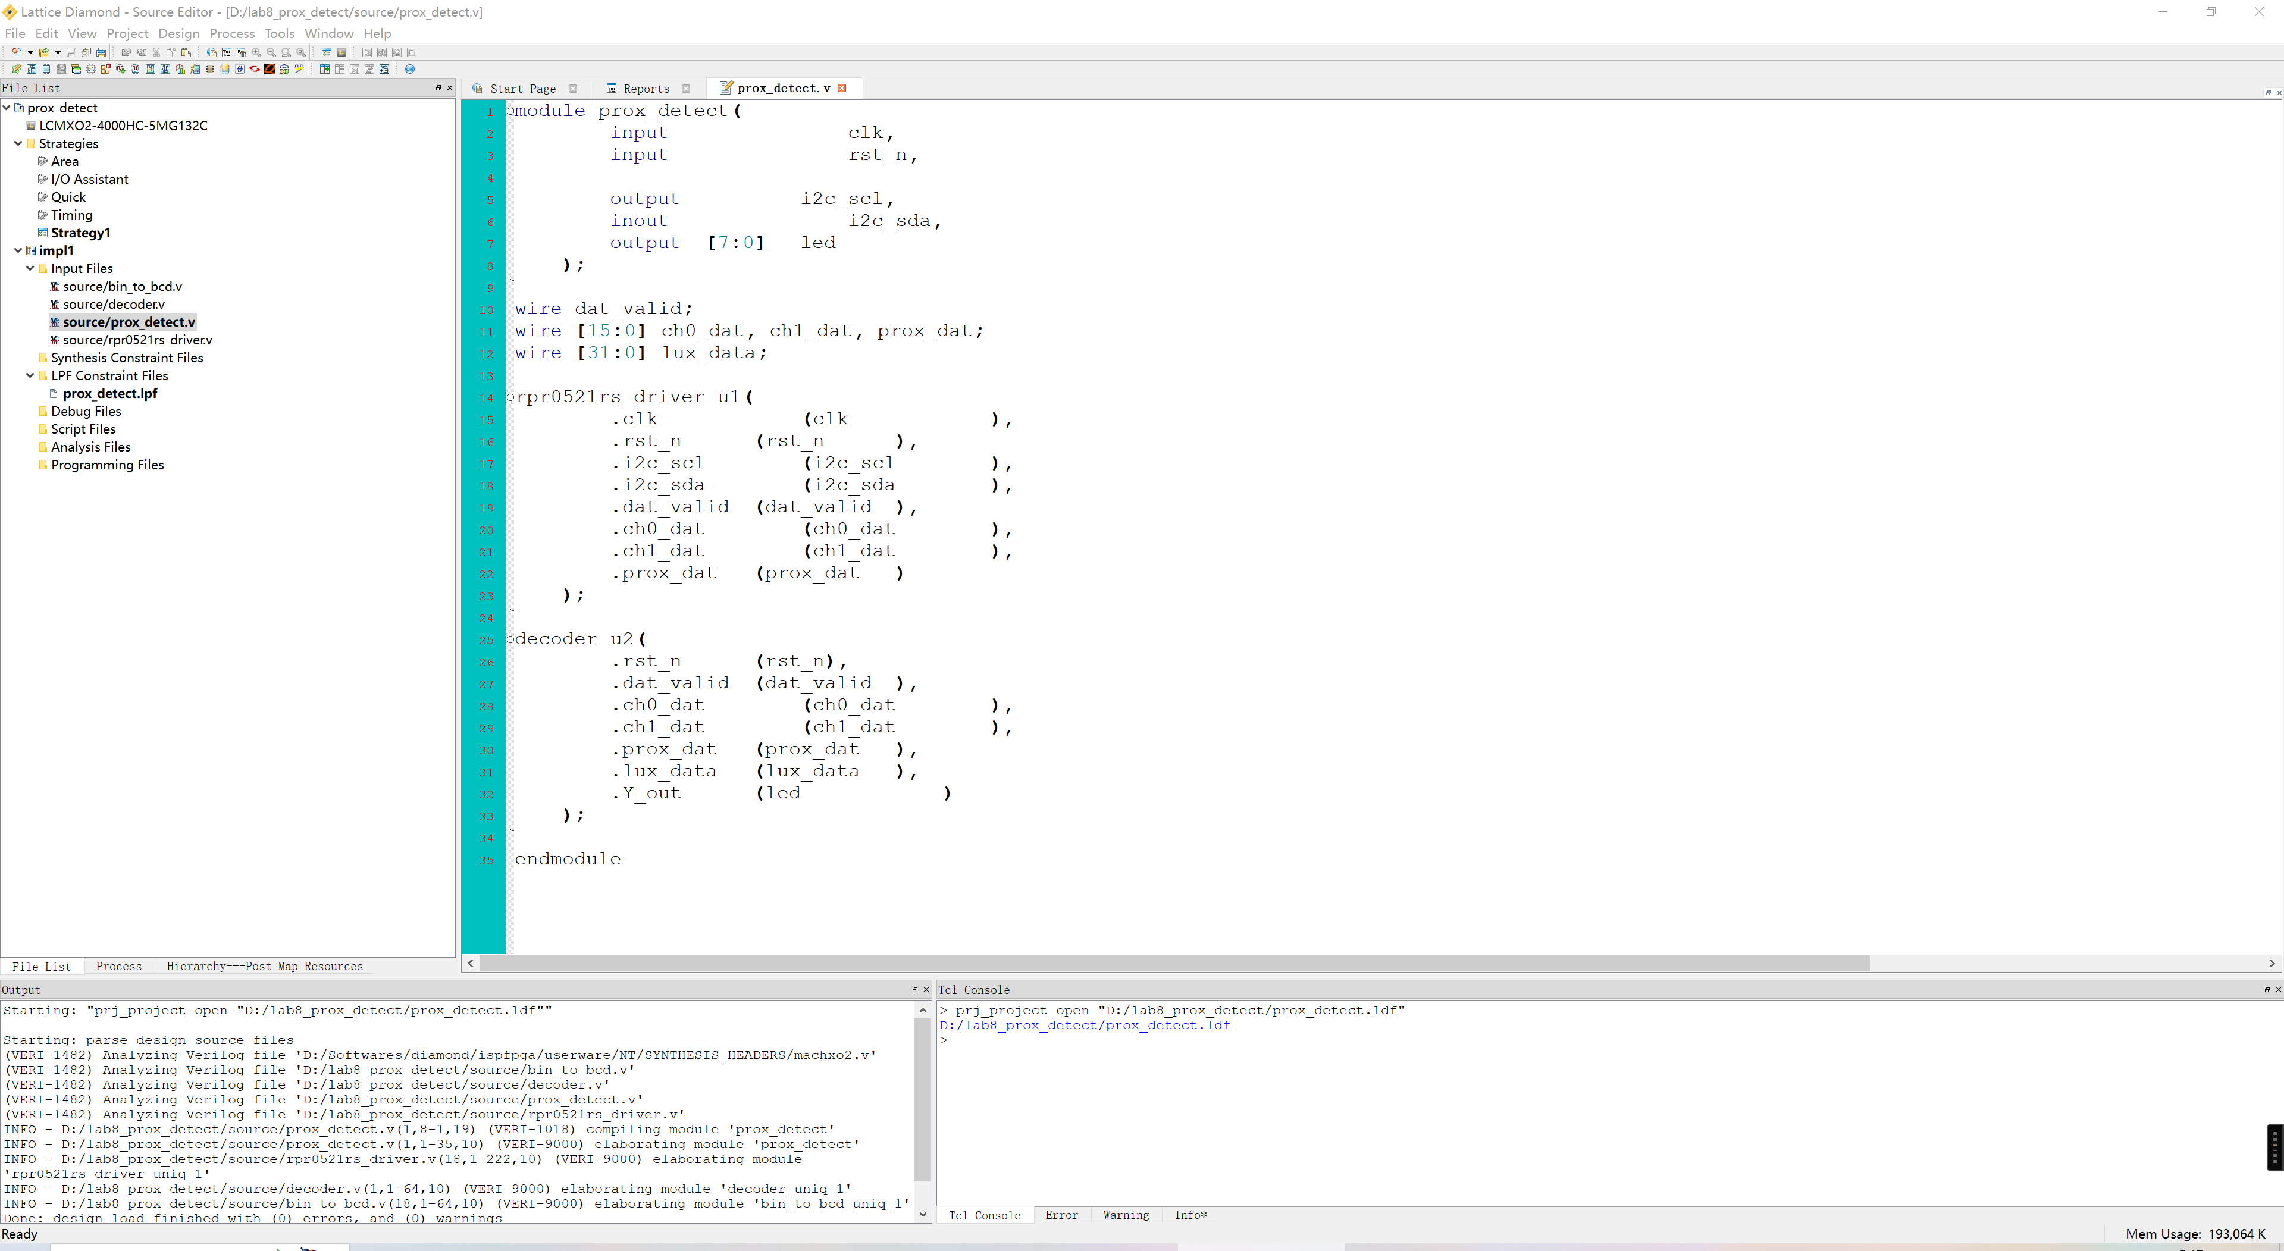Close the Reports tab

coord(686,89)
